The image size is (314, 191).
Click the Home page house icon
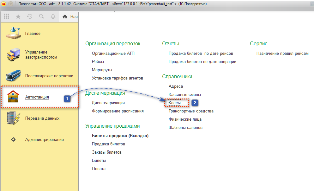(x=65, y=17)
